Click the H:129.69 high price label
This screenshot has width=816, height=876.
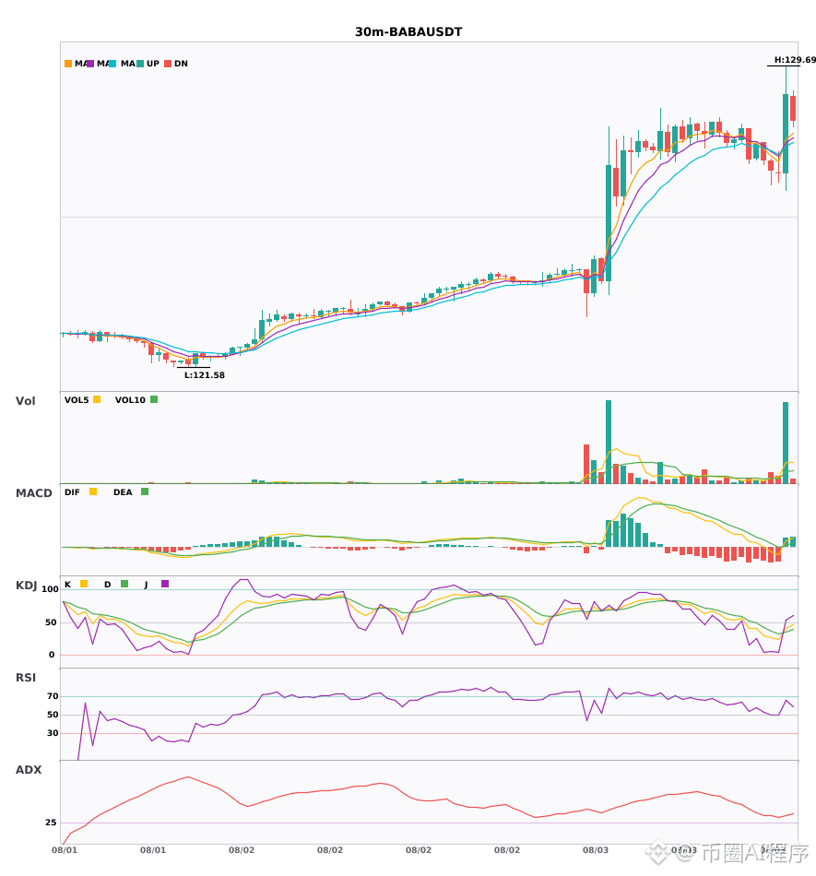point(795,60)
